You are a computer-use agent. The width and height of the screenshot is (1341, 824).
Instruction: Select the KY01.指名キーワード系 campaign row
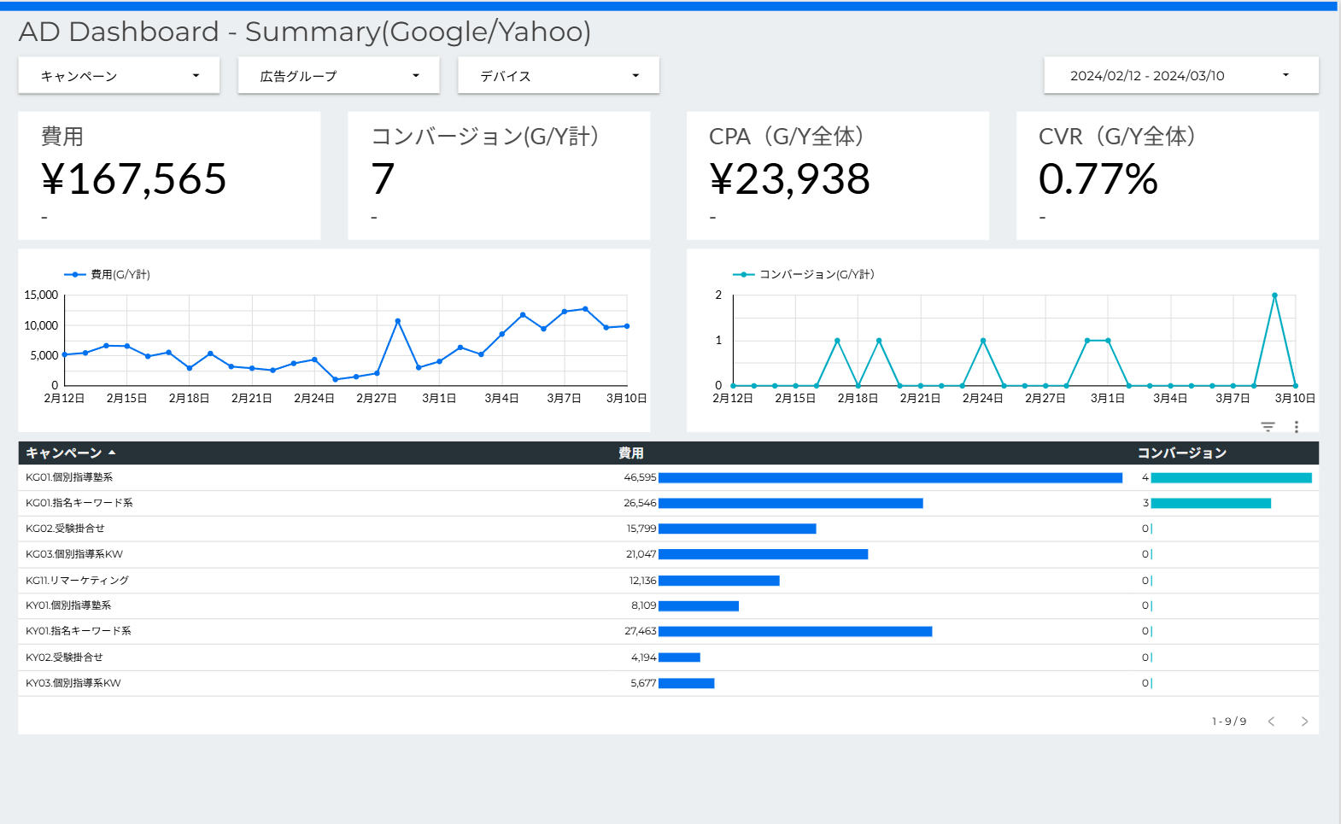pos(79,631)
